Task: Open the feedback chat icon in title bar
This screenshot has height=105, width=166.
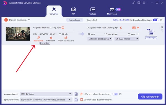Action: [139, 3]
